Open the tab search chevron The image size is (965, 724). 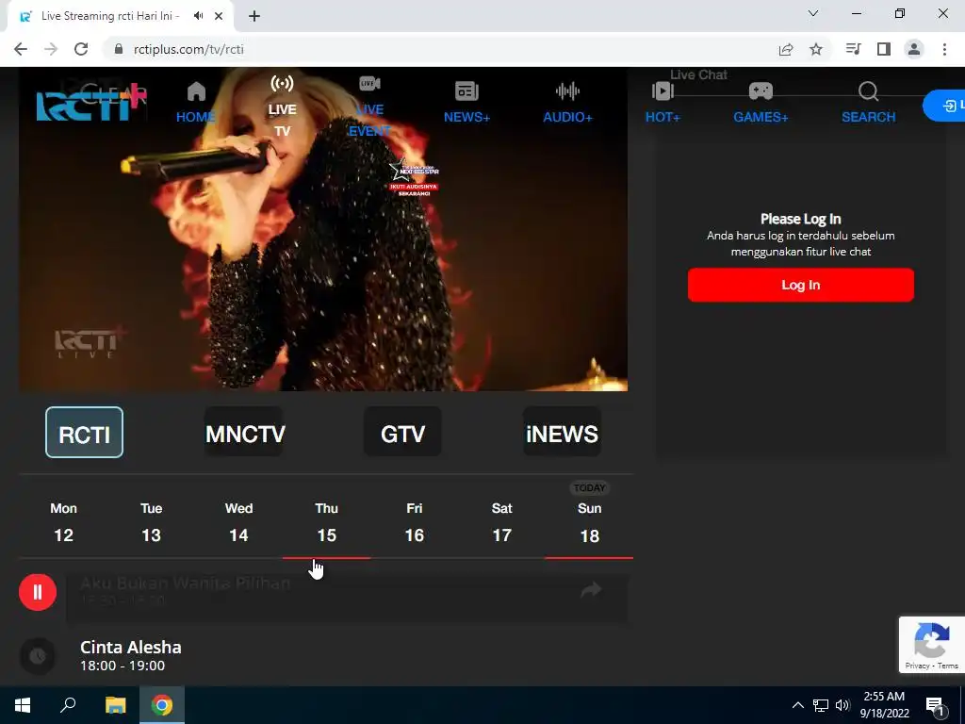click(x=813, y=13)
